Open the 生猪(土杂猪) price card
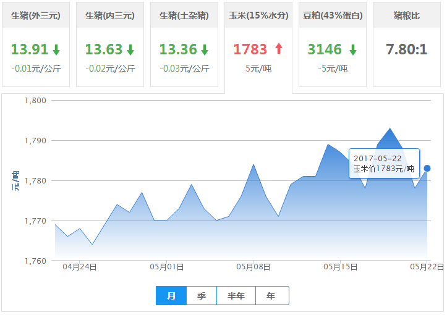 click(184, 44)
